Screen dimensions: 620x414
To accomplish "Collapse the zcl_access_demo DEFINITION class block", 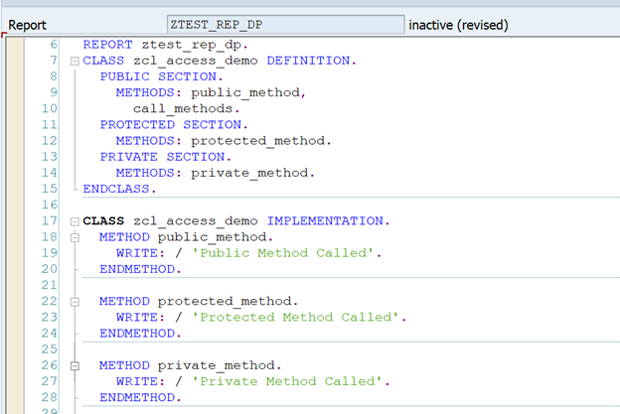I will [x=75, y=62].
